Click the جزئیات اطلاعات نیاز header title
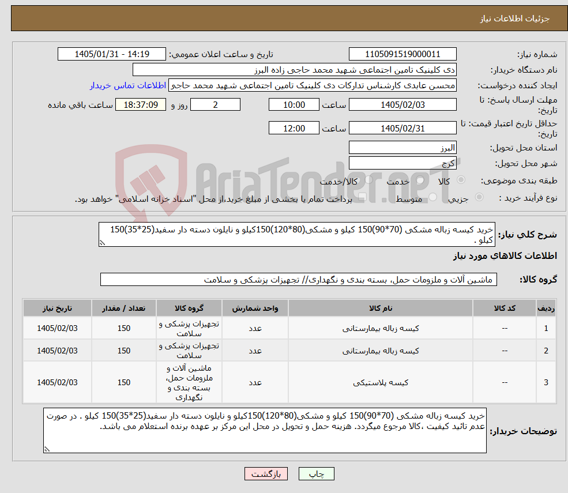 (515, 18)
